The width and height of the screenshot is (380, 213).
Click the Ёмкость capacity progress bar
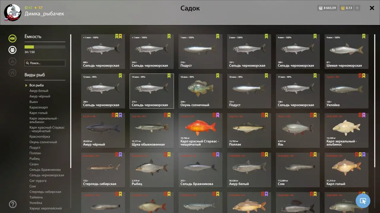pos(45,47)
